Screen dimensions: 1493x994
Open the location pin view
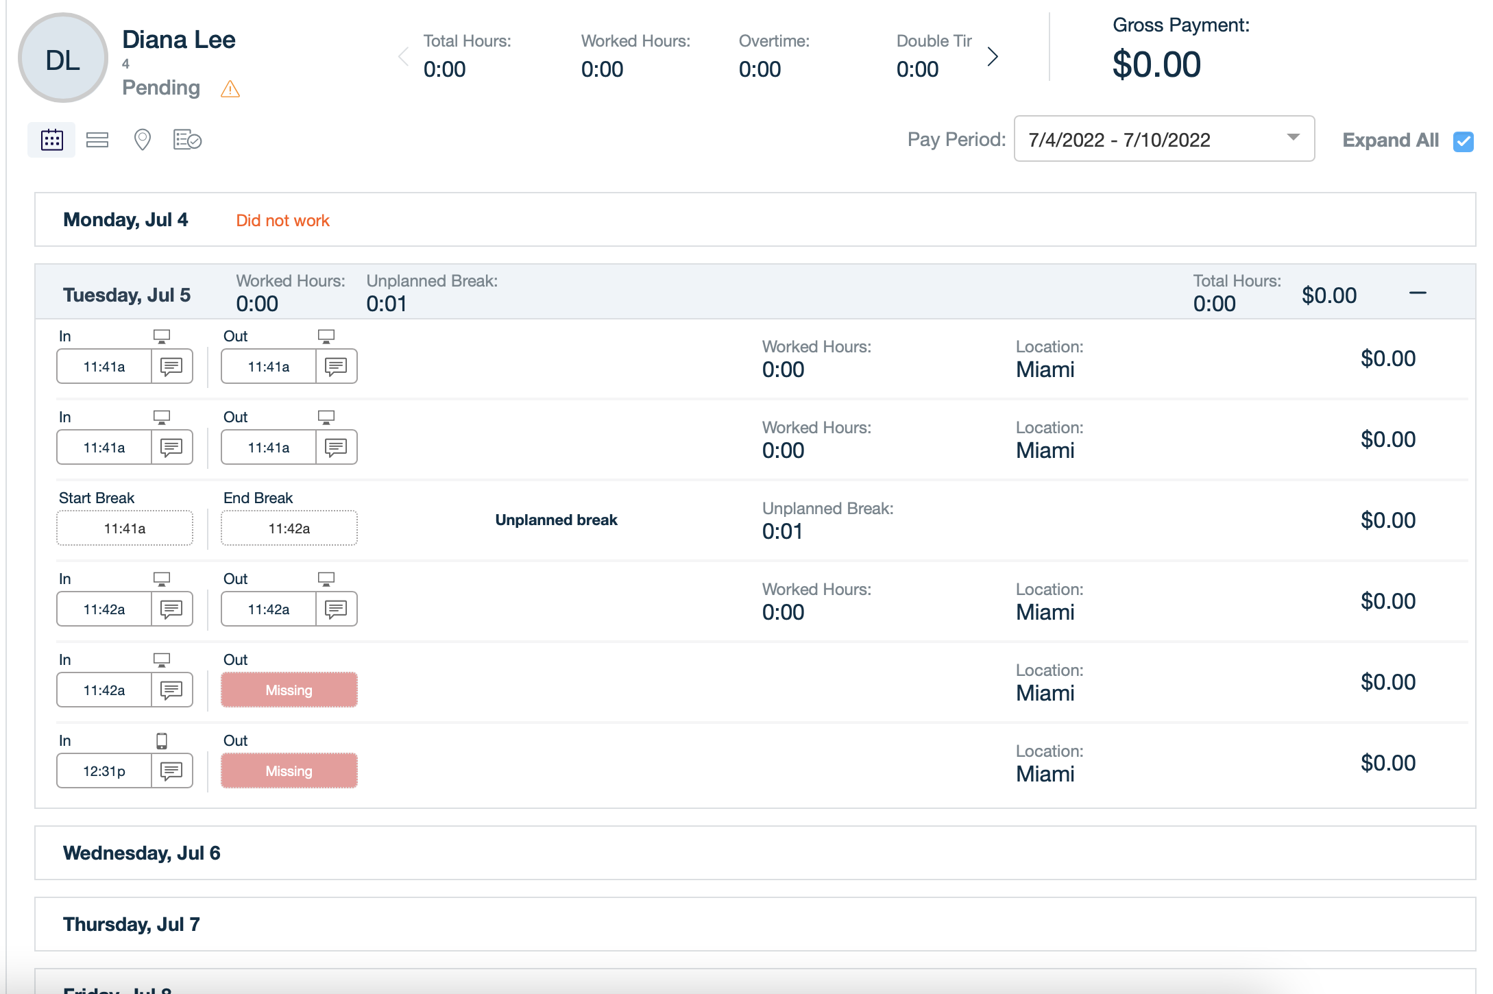pos(142,139)
